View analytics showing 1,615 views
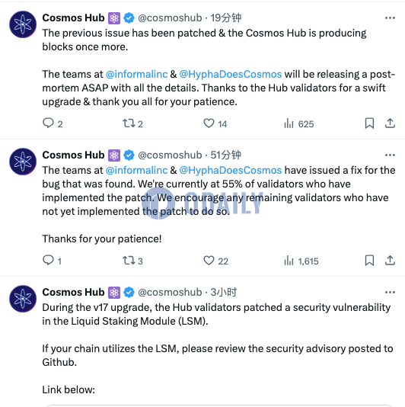405x407 pixels. 301,261
